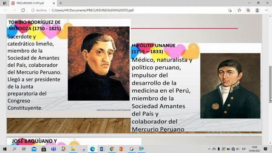Open the taskbar search
Viewport: 272px width, 153px height.
click(14, 149)
